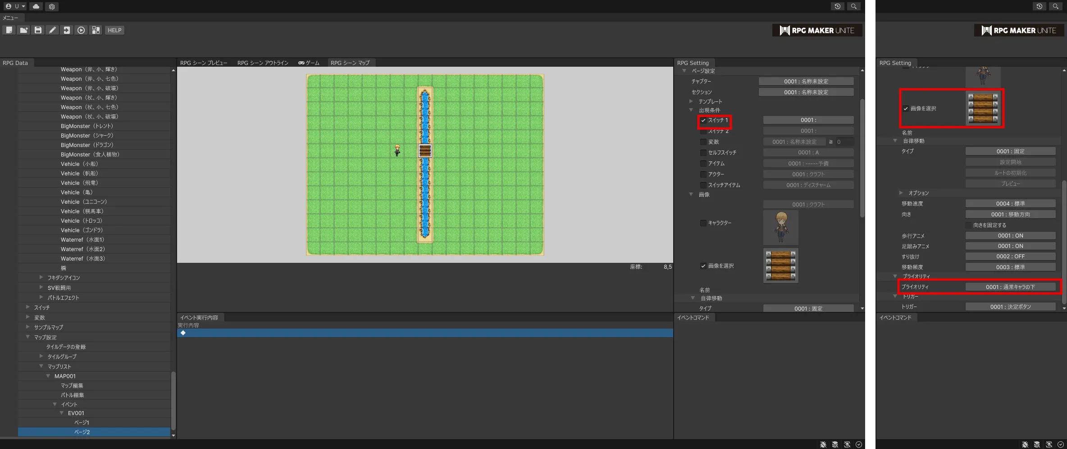
Task: Switch to the RPG シーン プレビュー tab
Action: coord(204,63)
